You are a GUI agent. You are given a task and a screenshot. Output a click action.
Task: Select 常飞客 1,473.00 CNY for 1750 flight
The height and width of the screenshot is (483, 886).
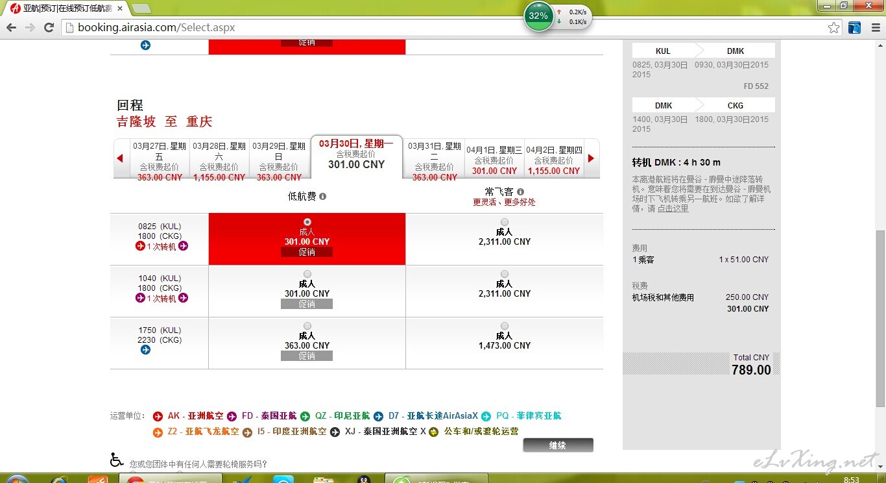point(505,326)
